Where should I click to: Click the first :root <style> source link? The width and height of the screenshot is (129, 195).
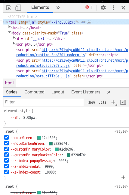point(121,132)
